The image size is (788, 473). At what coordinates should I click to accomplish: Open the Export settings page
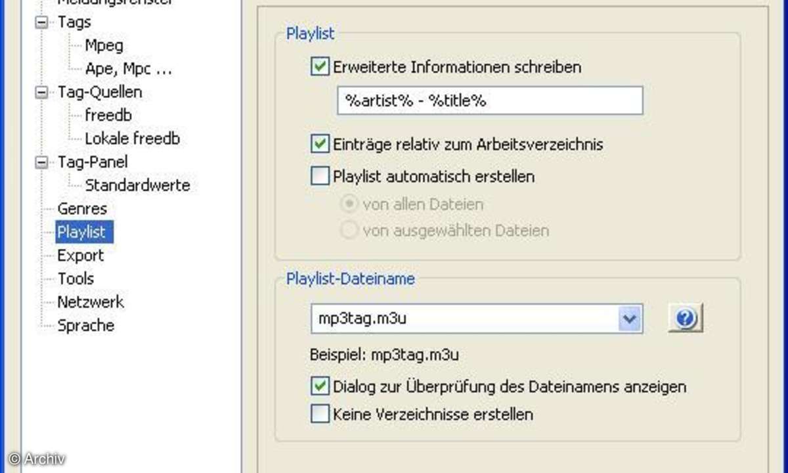(x=80, y=256)
